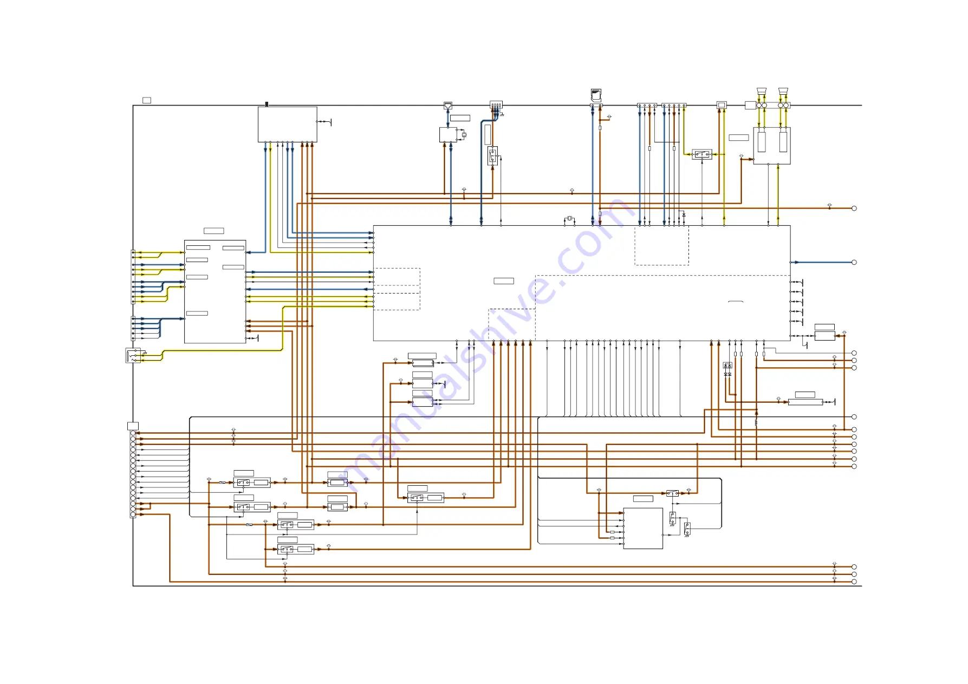The image size is (968, 684).
Task: Click crystal oscillator symbol atop main processor
Action: [569, 218]
